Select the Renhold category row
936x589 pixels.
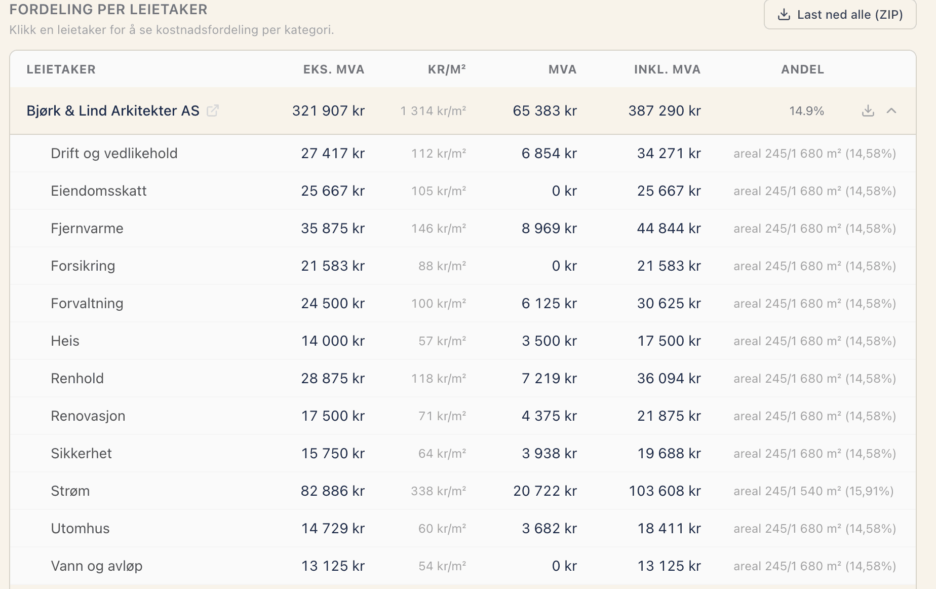463,379
